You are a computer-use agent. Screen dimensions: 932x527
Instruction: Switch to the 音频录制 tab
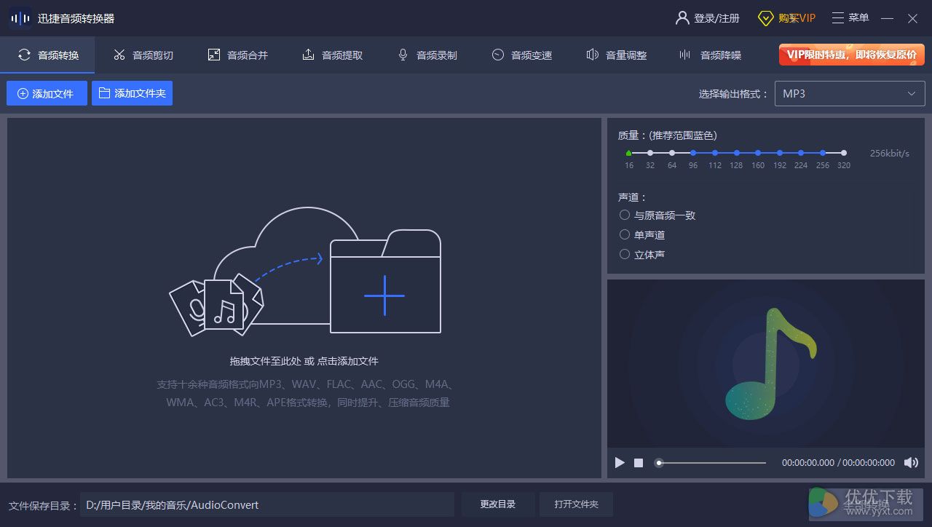point(427,55)
